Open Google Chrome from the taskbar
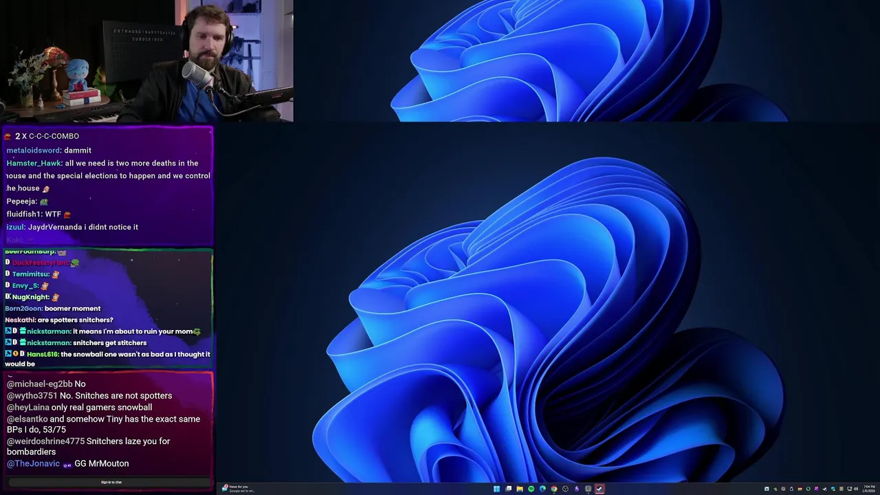Image resolution: width=880 pixels, height=495 pixels. coord(554,489)
